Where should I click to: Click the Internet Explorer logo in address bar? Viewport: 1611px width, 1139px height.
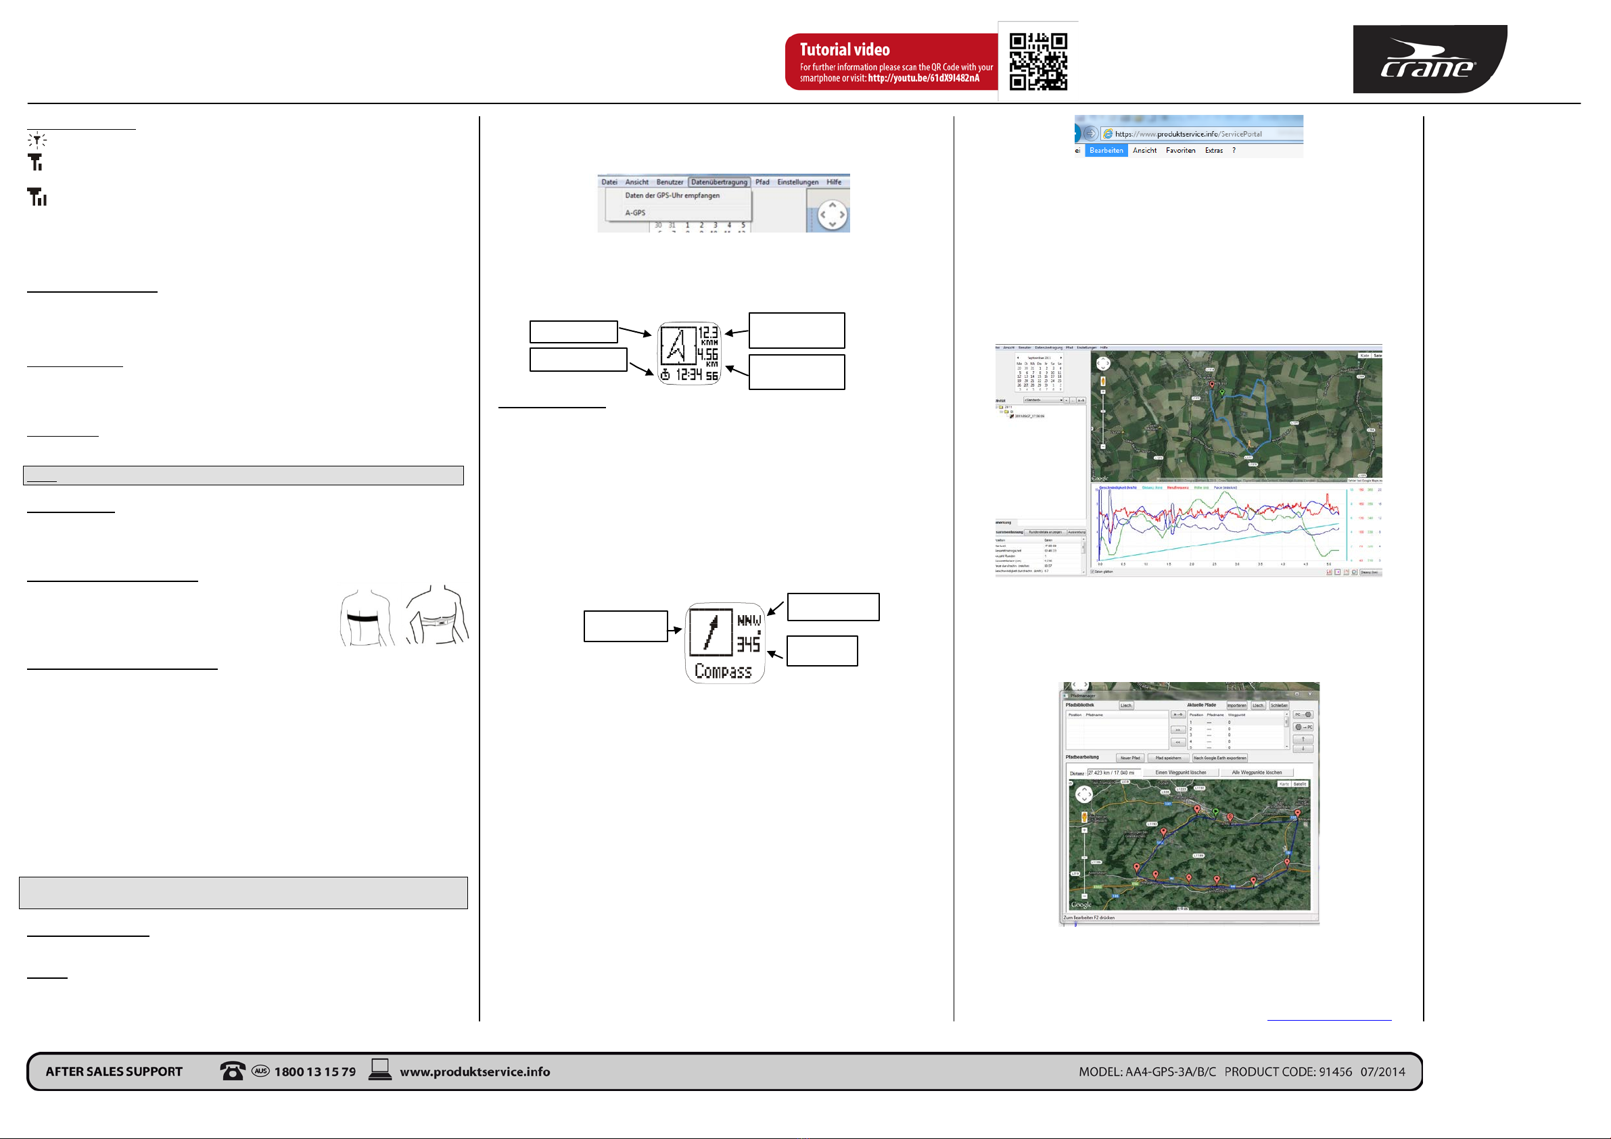[1107, 133]
